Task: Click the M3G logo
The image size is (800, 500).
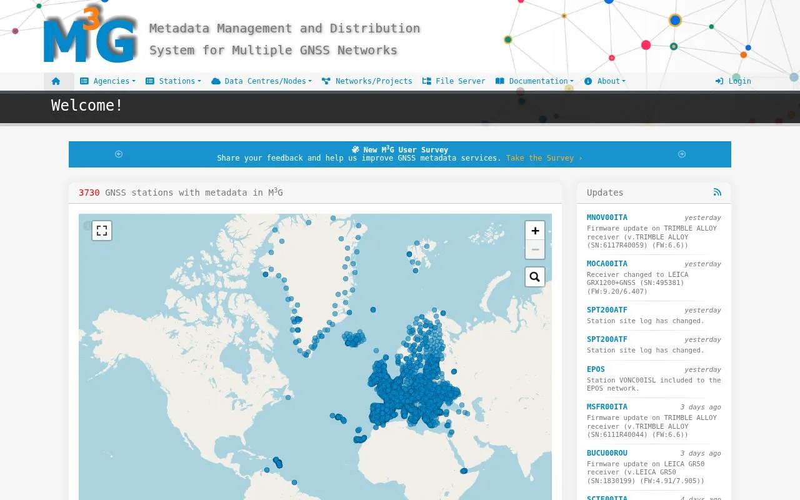Action: click(90, 36)
